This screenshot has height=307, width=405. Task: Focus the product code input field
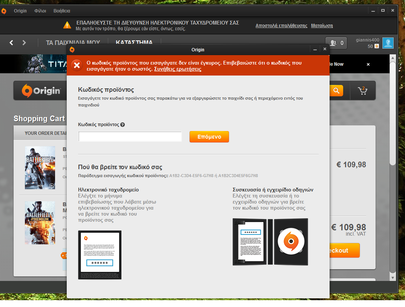(130, 136)
